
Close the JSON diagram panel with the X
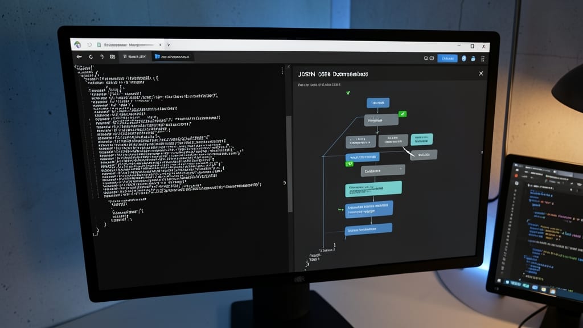[x=481, y=73]
